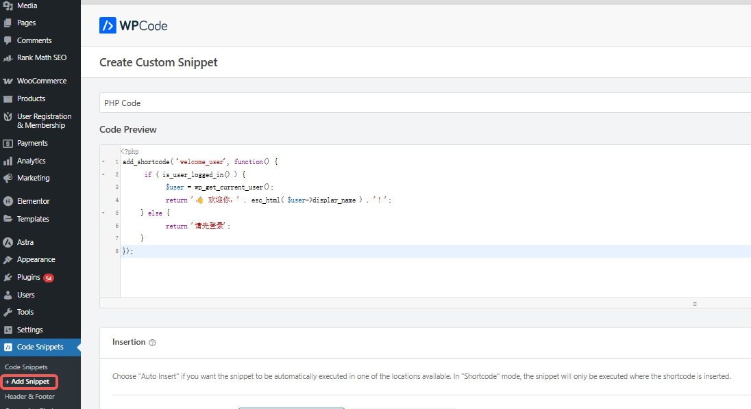Click the Elementor icon in sidebar
751x409 pixels.
pyautogui.click(x=8, y=201)
